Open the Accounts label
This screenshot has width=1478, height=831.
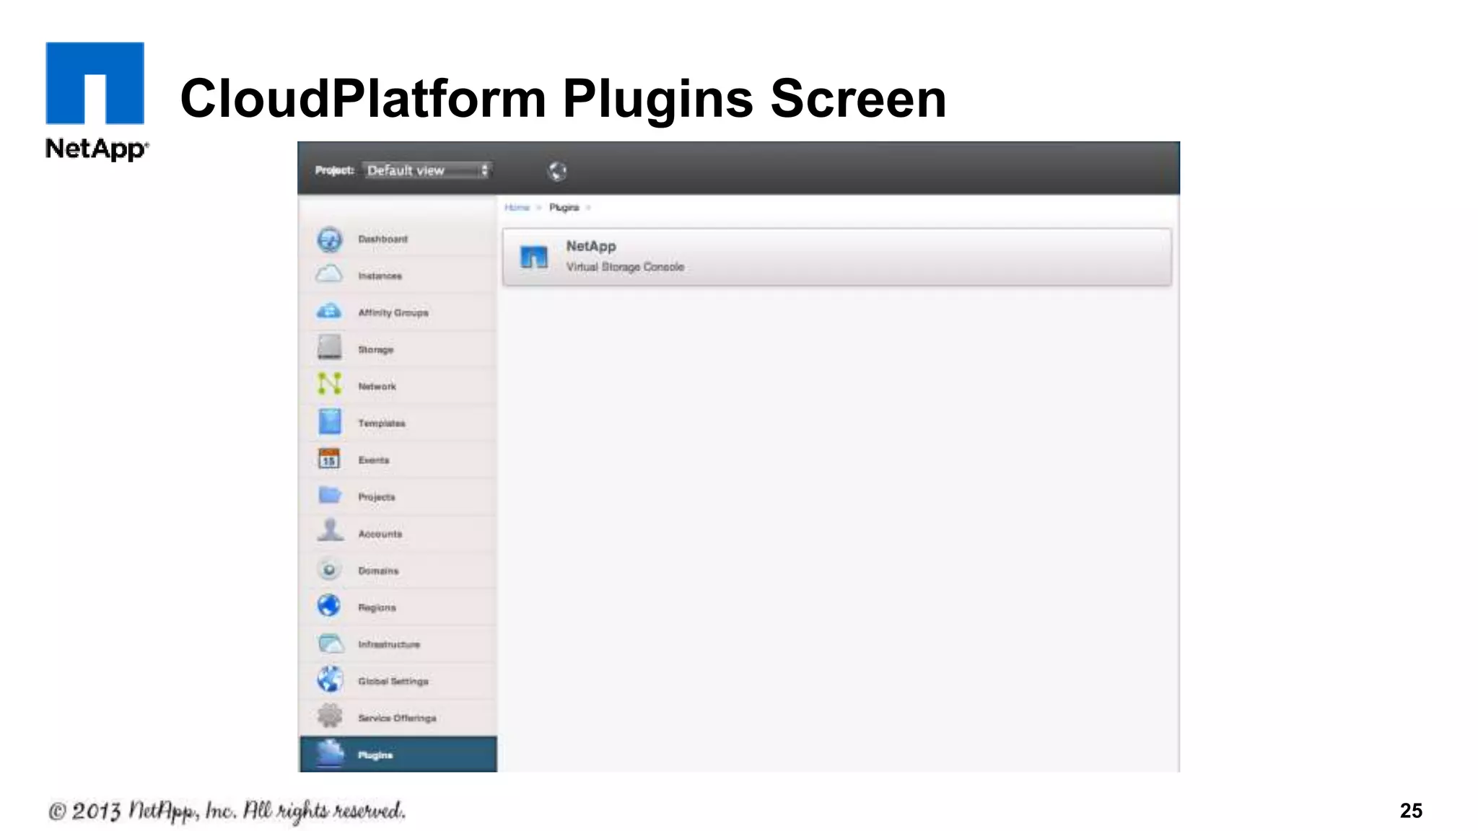380,534
